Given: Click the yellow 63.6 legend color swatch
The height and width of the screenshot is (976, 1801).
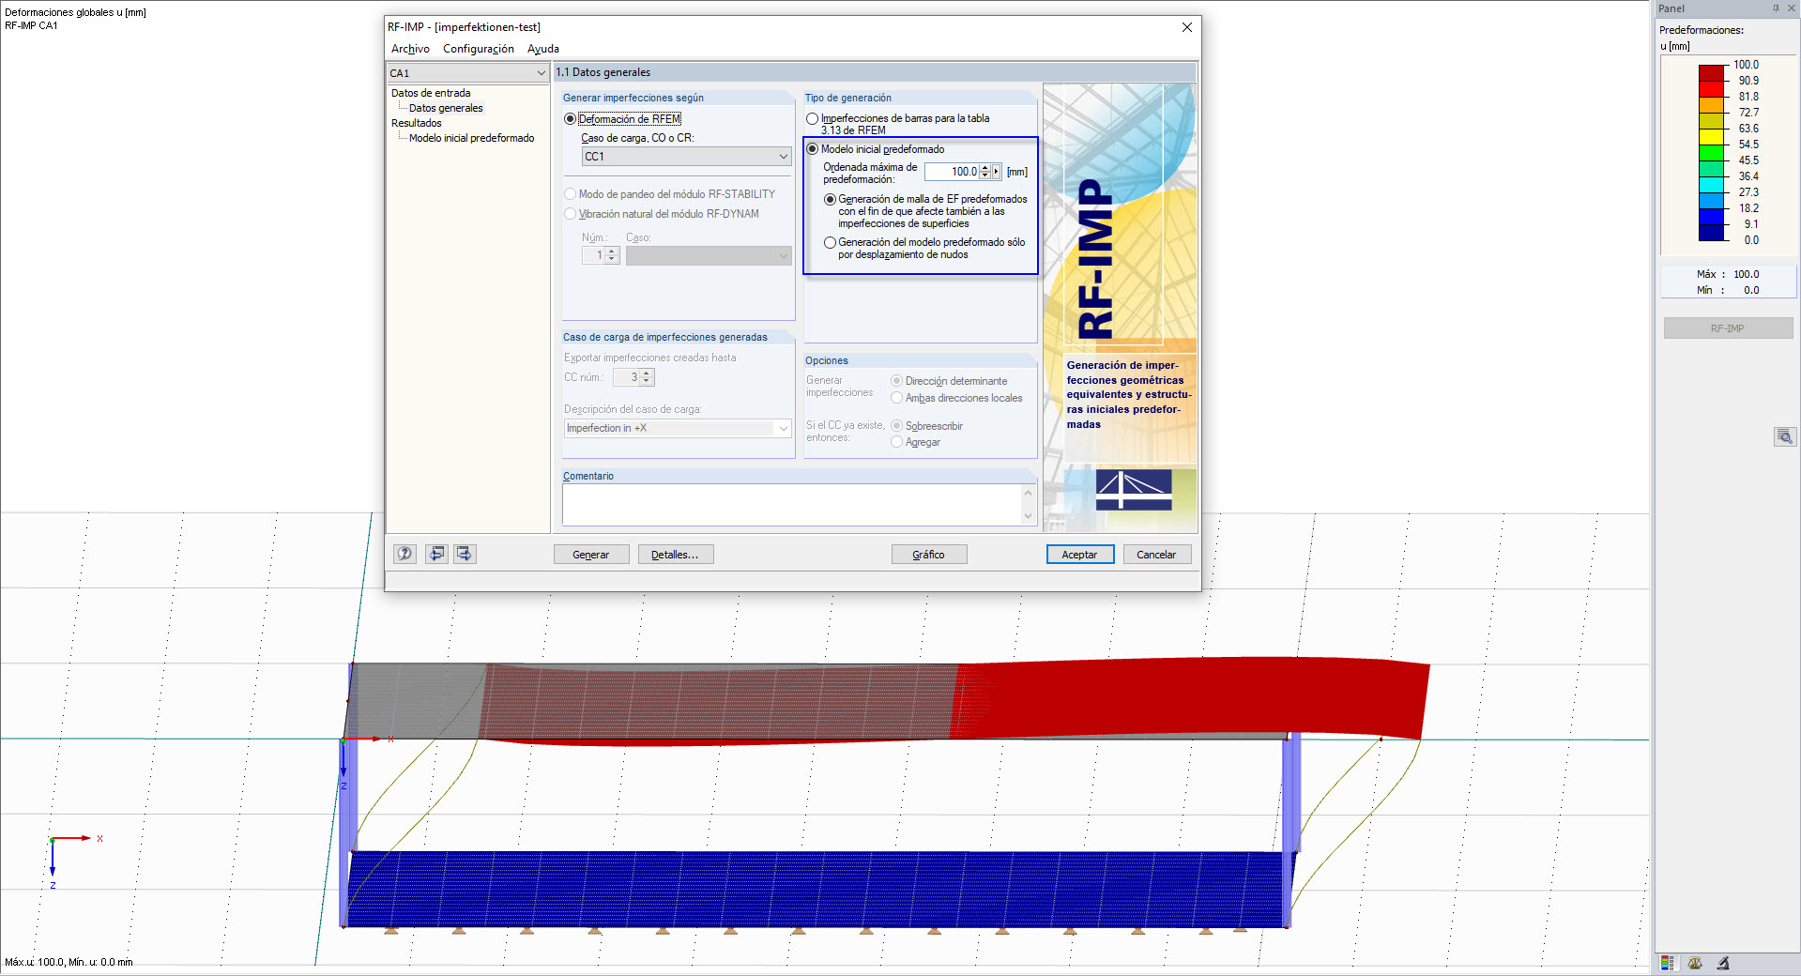Looking at the screenshot, I should (x=1712, y=137).
